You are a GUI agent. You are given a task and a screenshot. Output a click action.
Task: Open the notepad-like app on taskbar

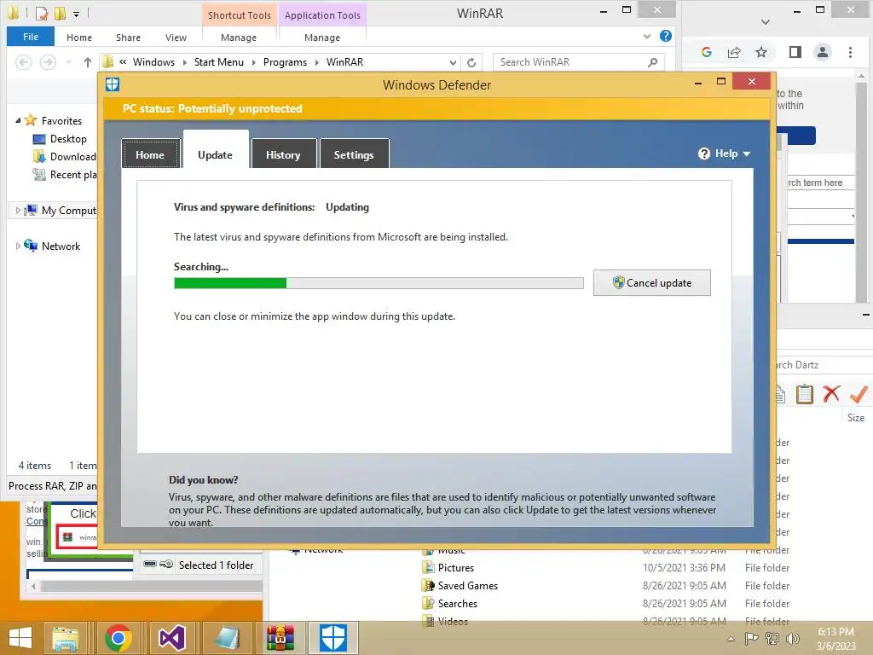tap(226, 638)
